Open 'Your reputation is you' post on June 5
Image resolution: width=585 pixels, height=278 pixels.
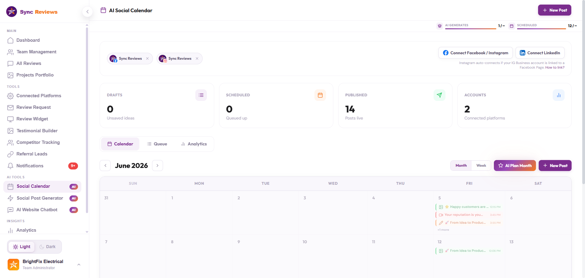468,215
